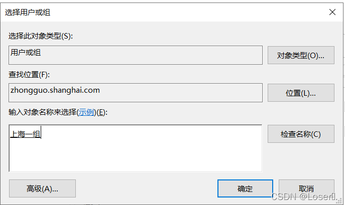This screenshot has height=205, width=345.
Task: Confirm the selection with 确定
Action: coord(245,188)
